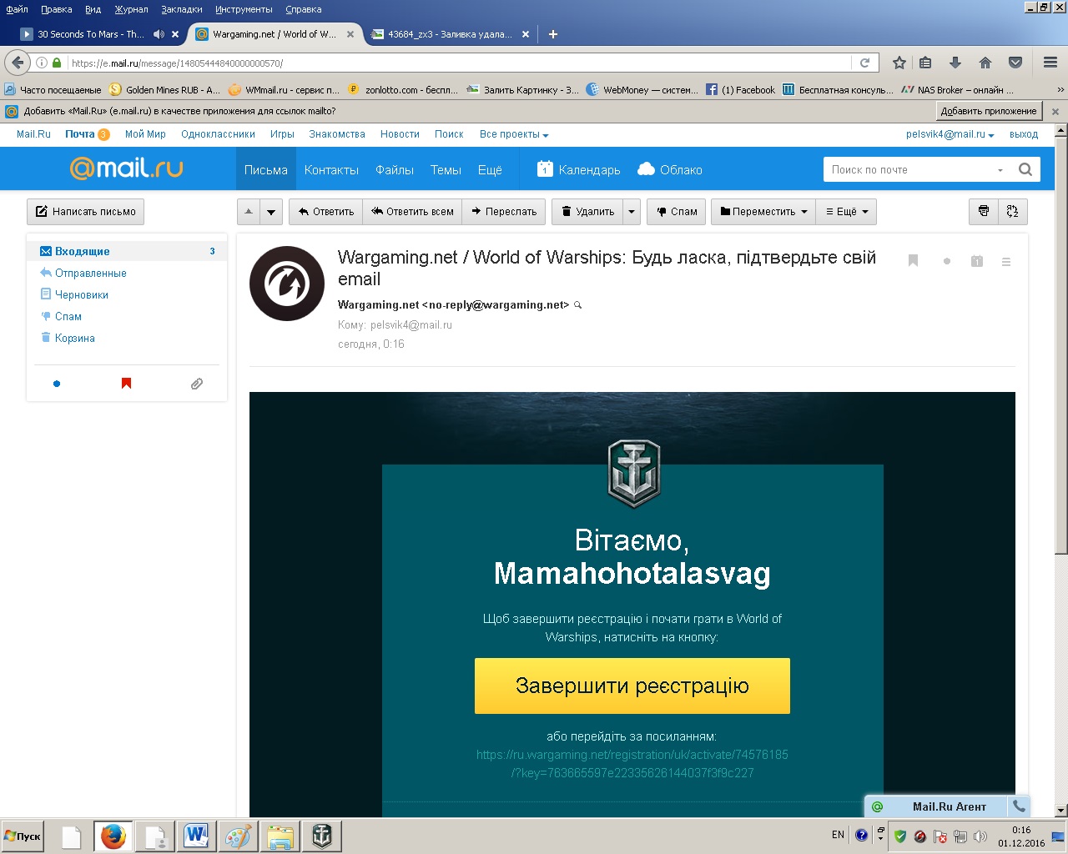This screenshot has height=854, width=1068.
Task: Dismiss the mailto notification bar
Action: coord(1055,111)
